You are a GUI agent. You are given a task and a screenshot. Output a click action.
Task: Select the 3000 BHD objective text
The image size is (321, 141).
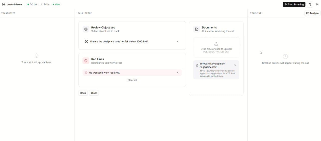pyautogui.click(x=119, y=41)
